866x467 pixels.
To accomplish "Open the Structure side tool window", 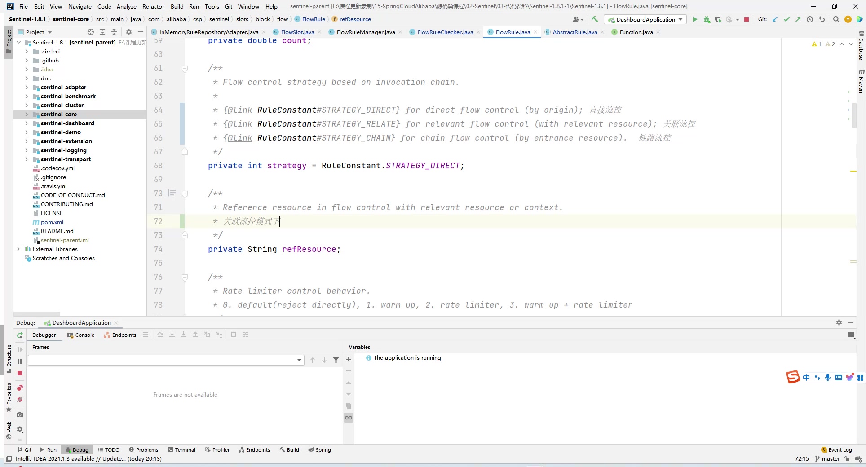I will 9,358.
